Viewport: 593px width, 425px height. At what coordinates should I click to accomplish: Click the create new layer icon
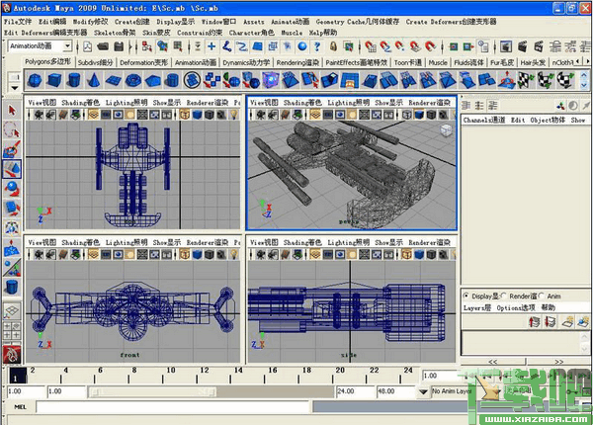[567, 322]
